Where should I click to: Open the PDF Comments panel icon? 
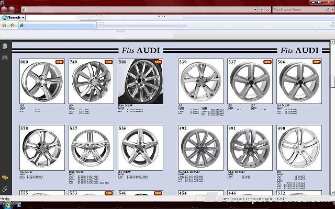pyautogui.click(x=5, y=178)
